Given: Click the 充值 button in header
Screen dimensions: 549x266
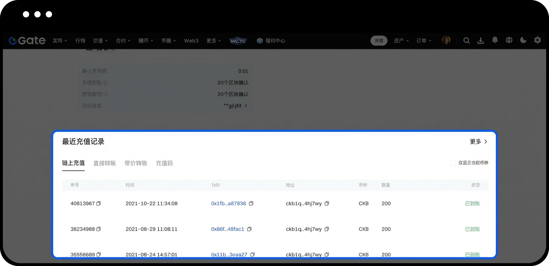Looking at the screenshot, I should (x=379, y=41).
